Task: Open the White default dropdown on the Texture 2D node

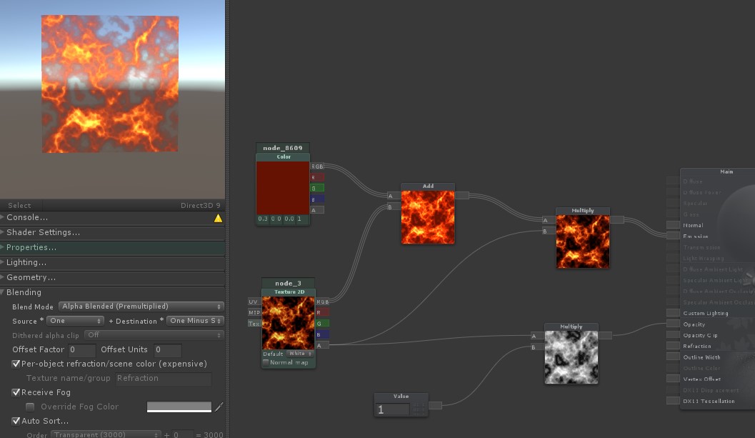Action: [x=299, y=353]
